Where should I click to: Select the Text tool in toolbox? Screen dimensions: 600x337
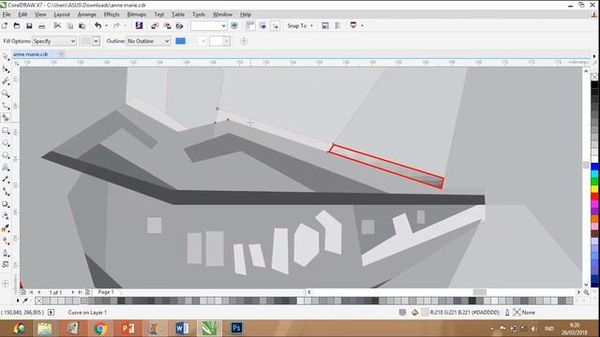click(x=6, y=168)
